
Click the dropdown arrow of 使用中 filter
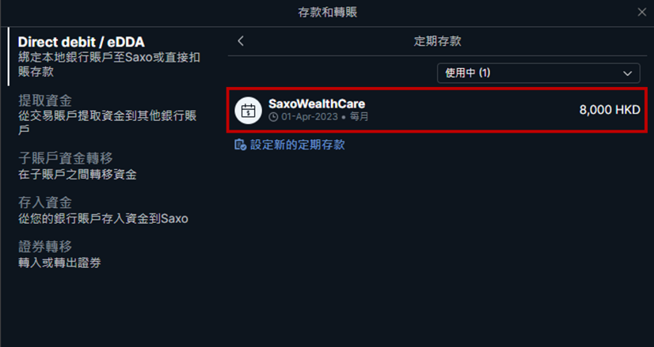click(x=627, y=74)
